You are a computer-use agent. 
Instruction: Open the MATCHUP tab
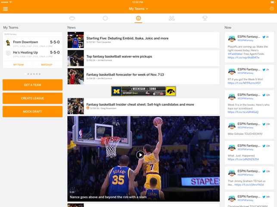tap(47, 65)
